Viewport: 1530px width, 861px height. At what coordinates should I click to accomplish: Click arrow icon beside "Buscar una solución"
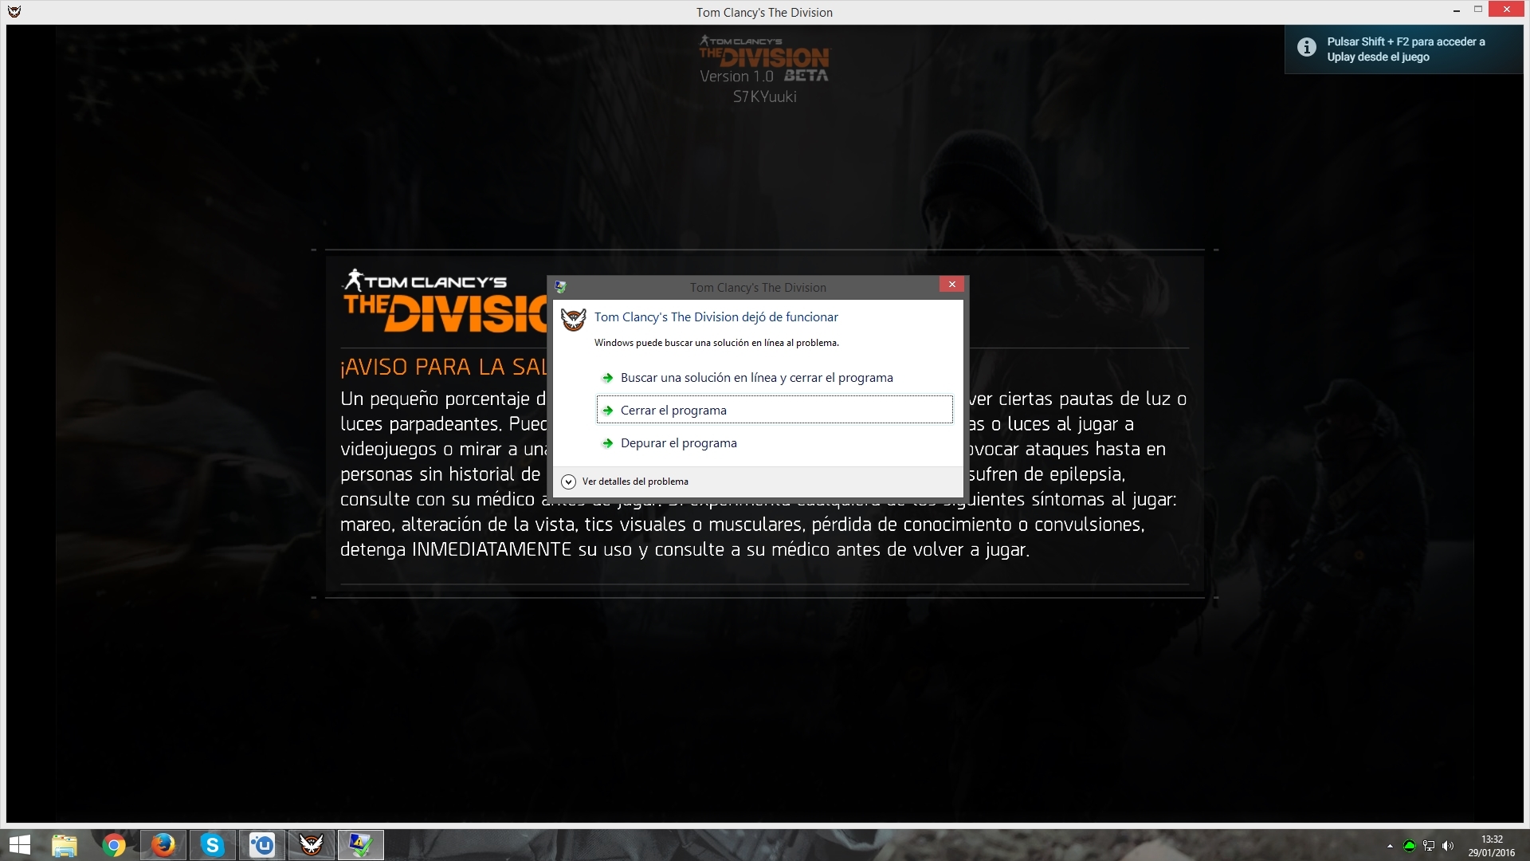click(x=607, y=378)
